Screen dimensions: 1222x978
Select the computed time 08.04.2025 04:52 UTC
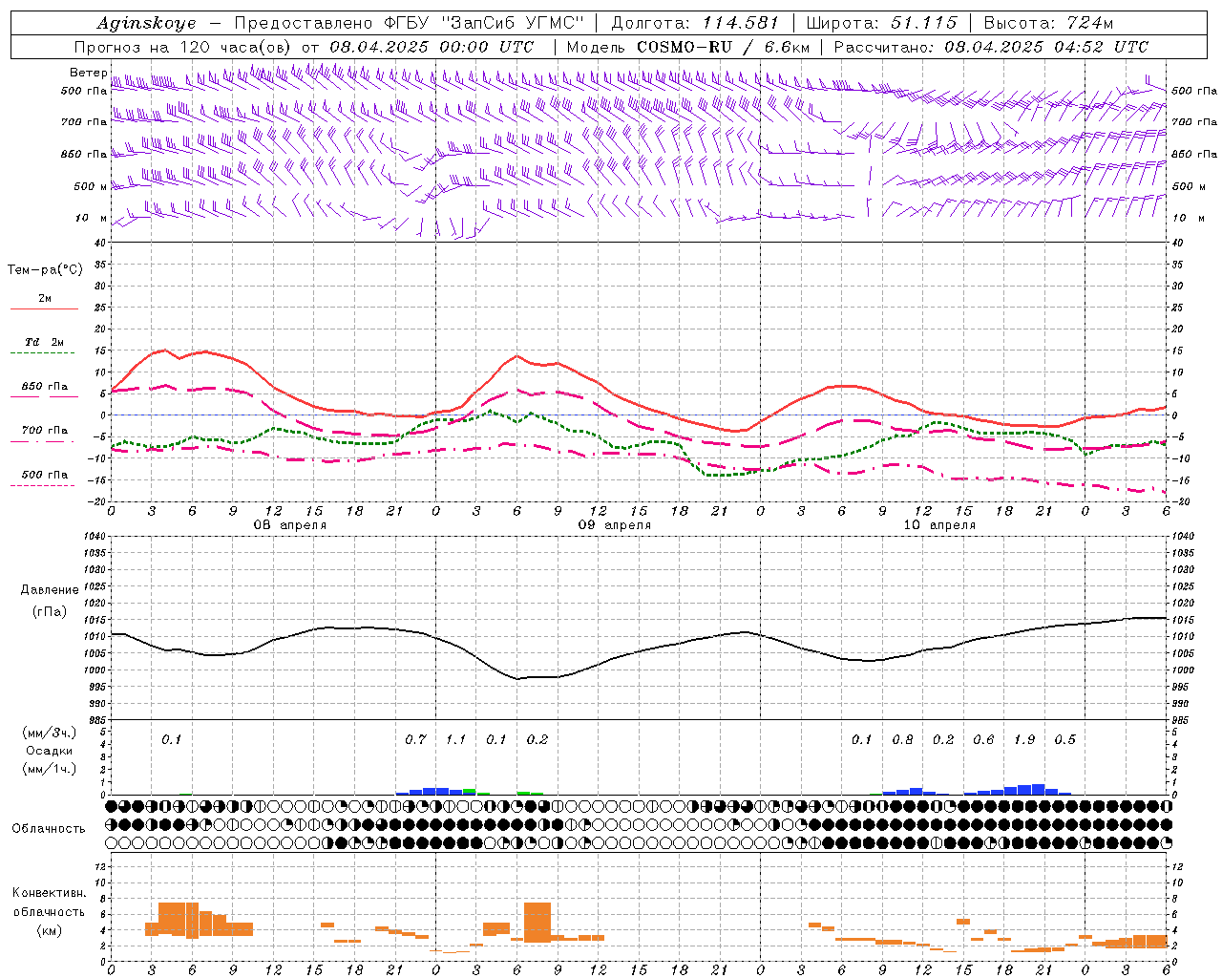coord(1046,47)
